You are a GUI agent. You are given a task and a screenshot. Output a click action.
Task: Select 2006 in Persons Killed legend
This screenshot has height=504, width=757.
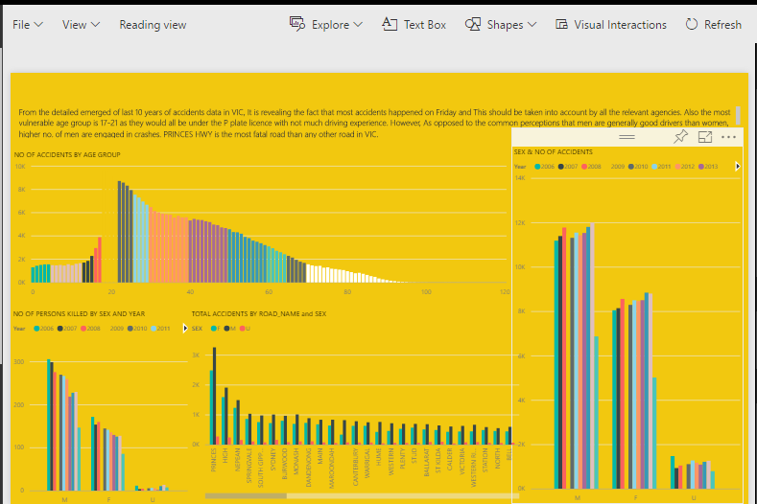click(43, 329)
